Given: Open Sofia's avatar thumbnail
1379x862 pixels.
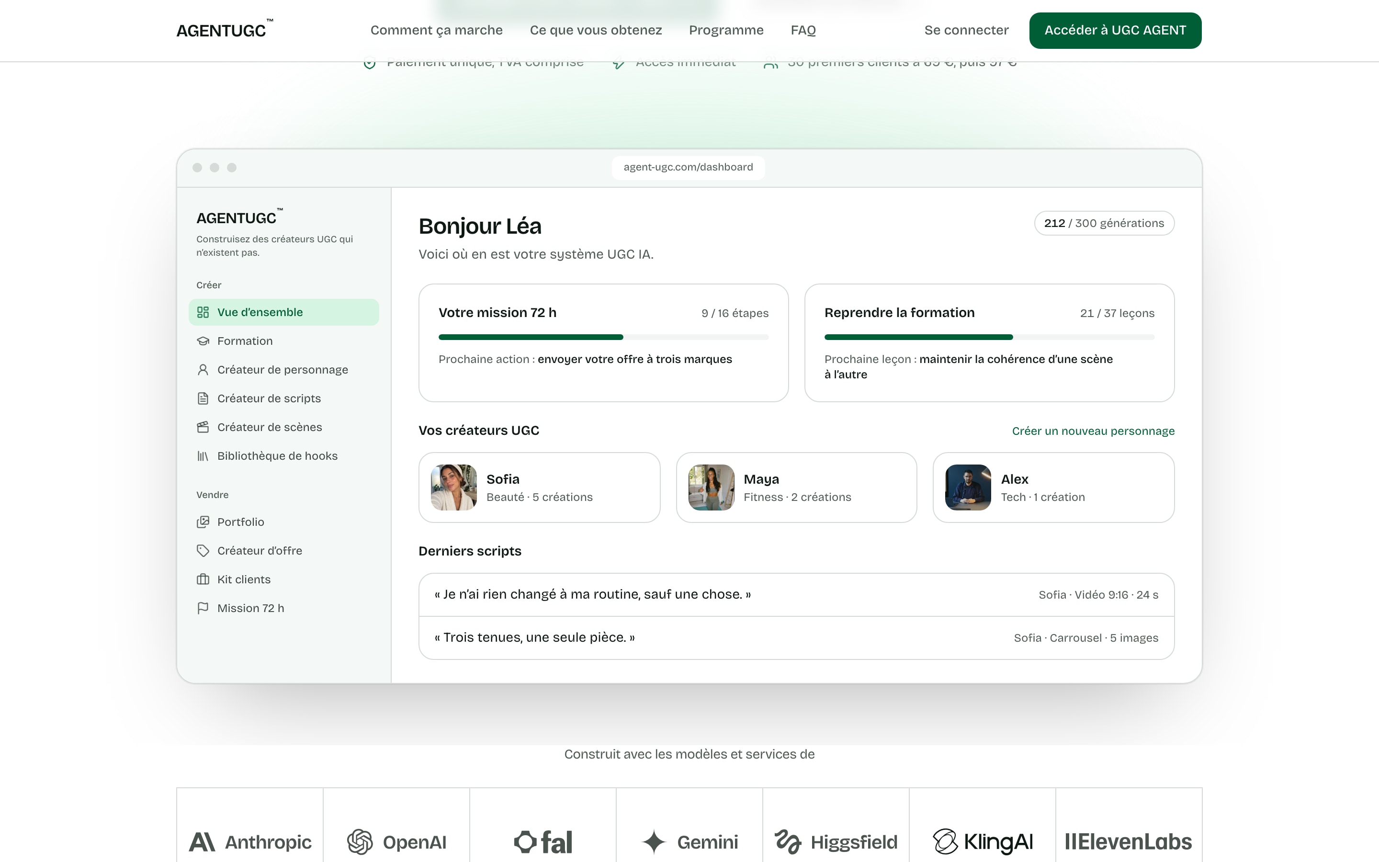Looking at the screenshot, I should 453,488.
